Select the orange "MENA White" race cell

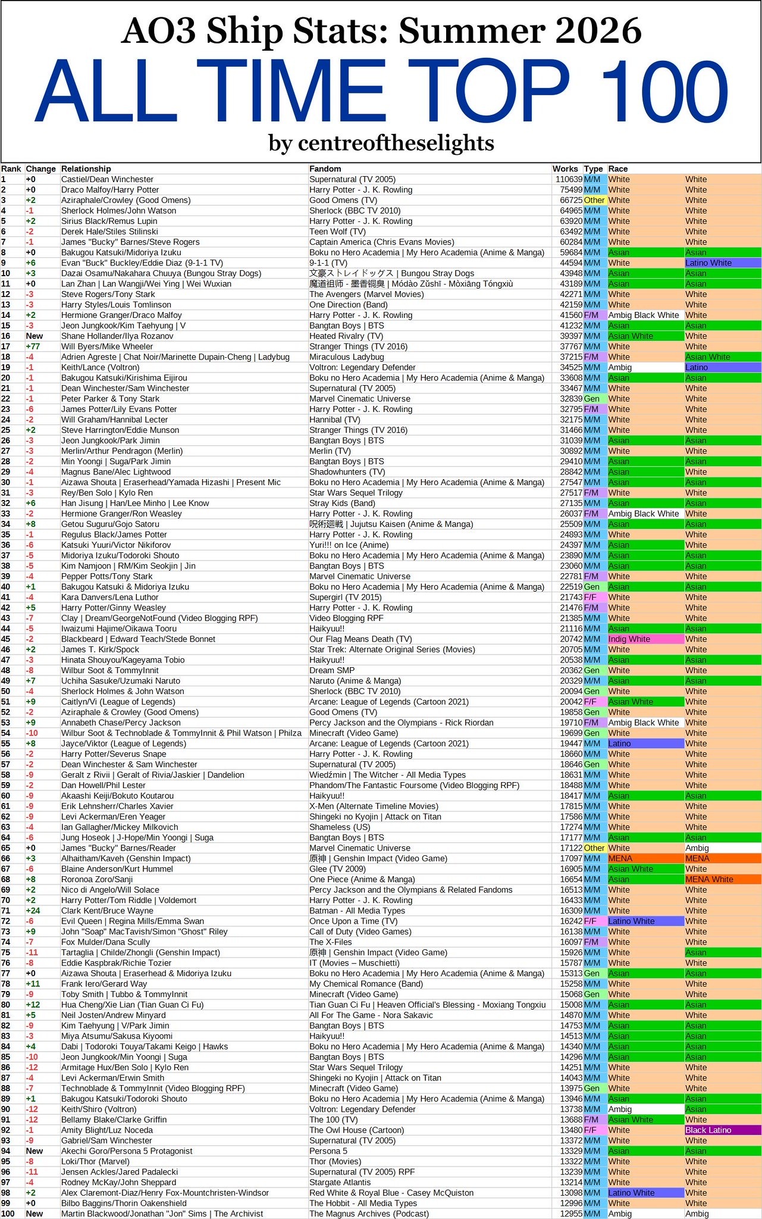pos(723,879)
